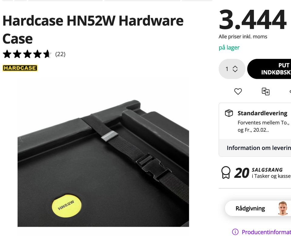Click the Producentinformation info circle icon
This screenshot has height=236, width=291.
click(235, 232)
